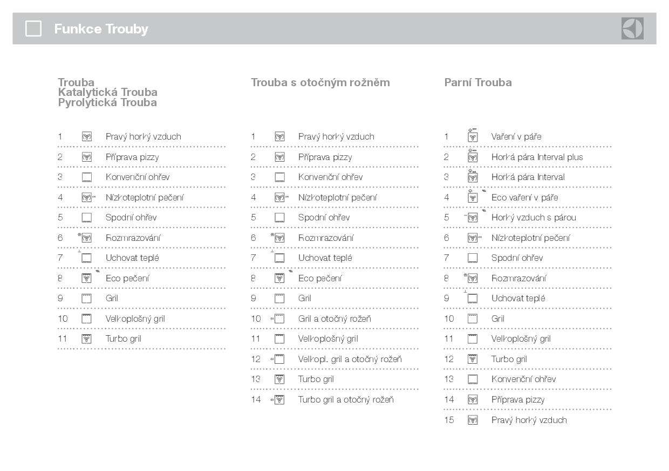Click Nízkoteplotní pečení icon in Parní Trouba
This screenshot has width=669, height=471.
(x=473, y=238)
